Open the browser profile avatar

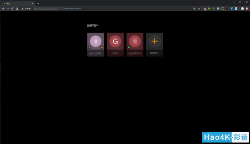point(242,8)
